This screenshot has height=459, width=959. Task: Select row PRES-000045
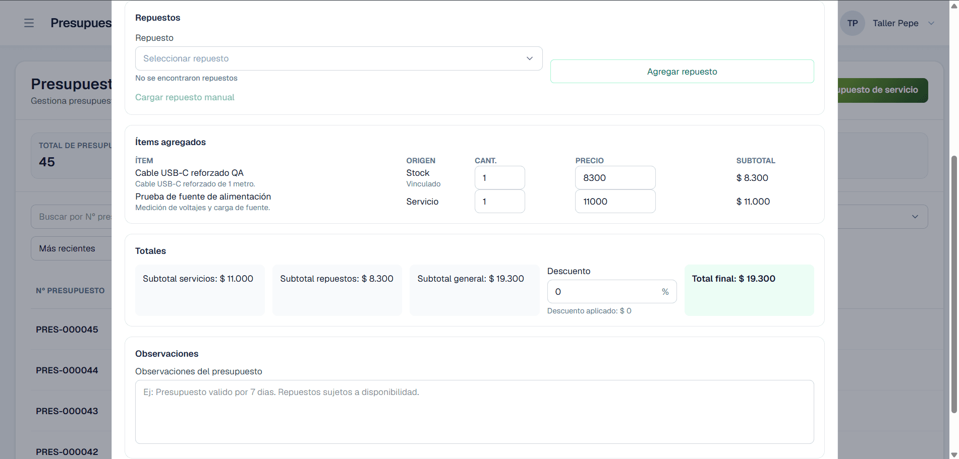click(67, 330)
